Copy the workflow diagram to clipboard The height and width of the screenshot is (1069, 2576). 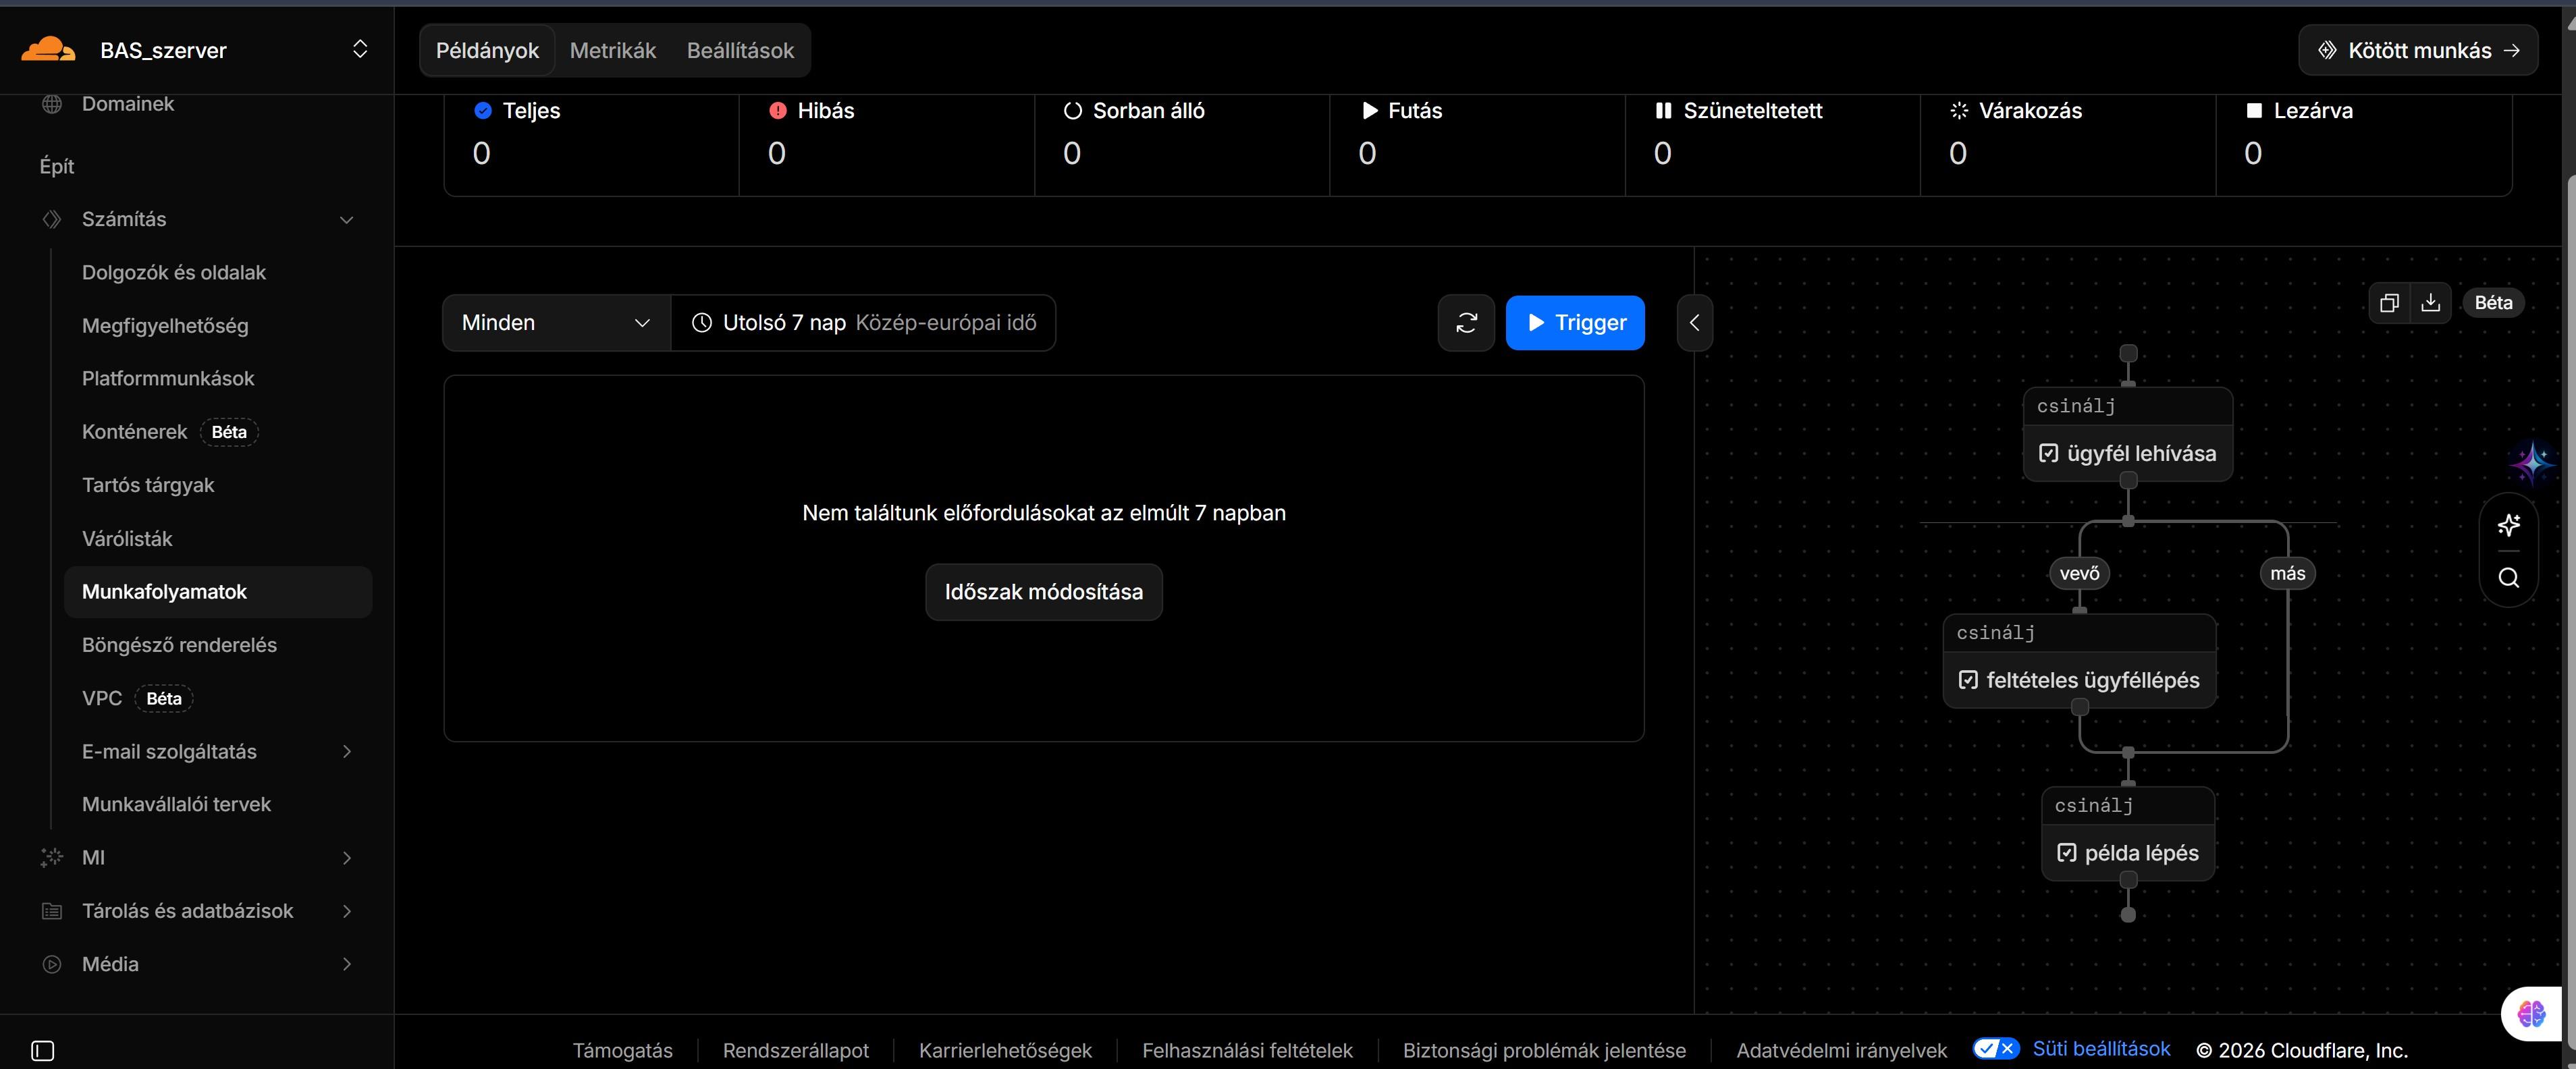(x=2389, y=302)
